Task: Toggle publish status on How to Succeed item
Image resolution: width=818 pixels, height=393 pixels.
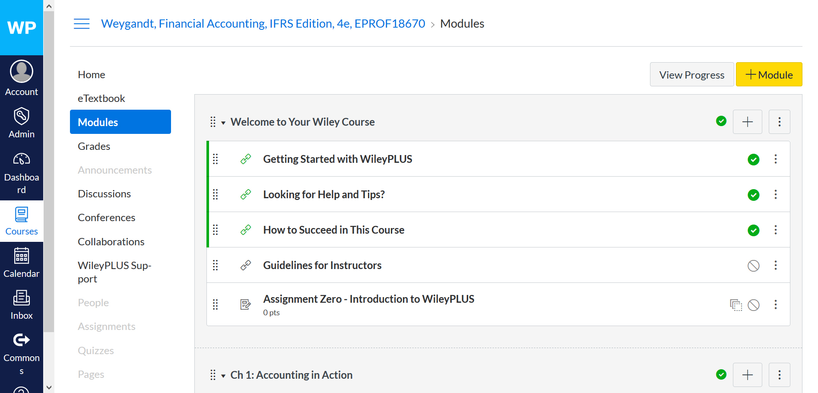Action: (753, 230)
